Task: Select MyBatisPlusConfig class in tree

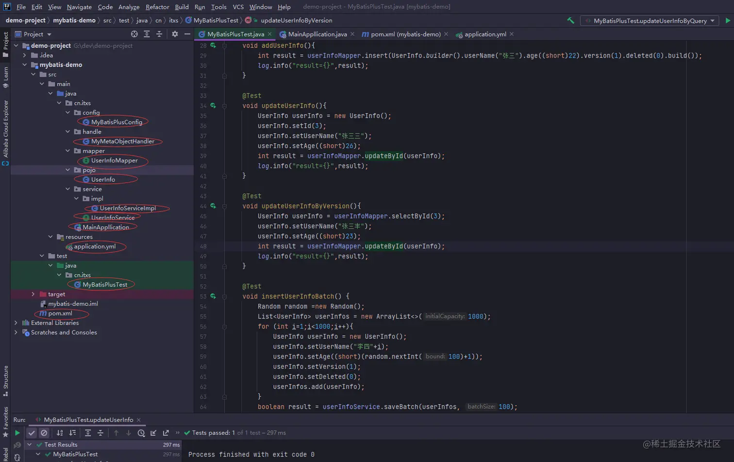Action: pos(117,122)
